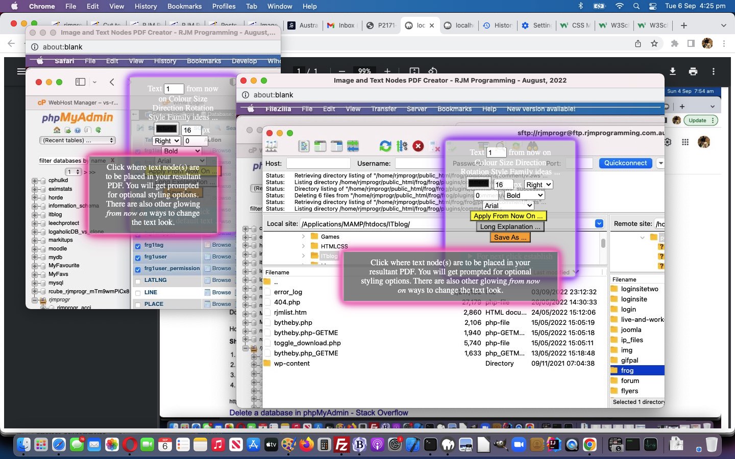Screen dimensions: 735x459
Task: Add a new Chrome tab
Action: (684, 25)
